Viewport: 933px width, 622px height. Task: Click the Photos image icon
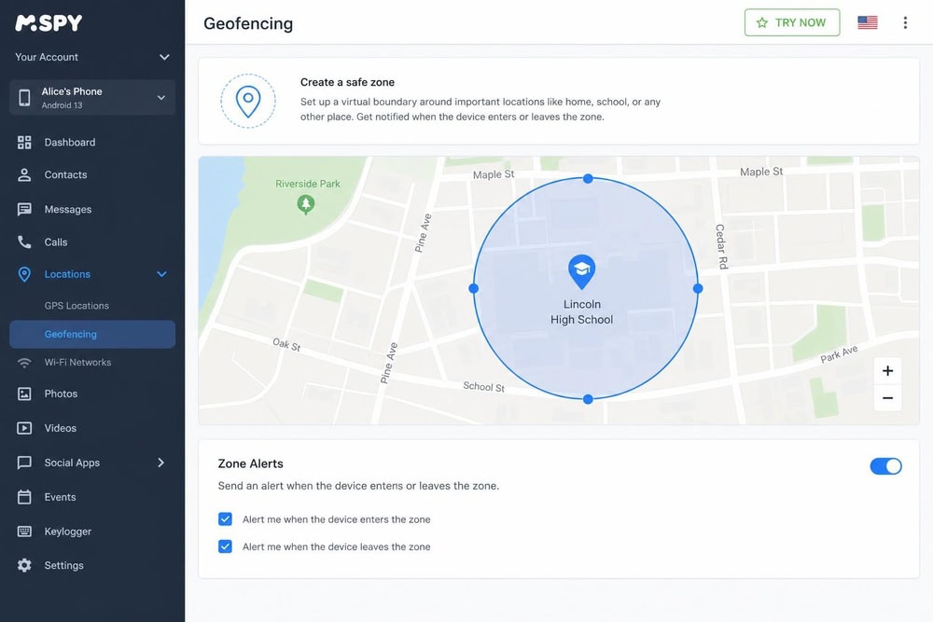click(24, 394)
